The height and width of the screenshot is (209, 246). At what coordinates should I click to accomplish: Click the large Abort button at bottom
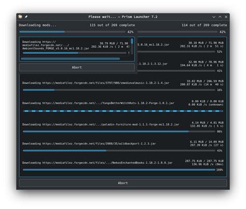point(123,183)
